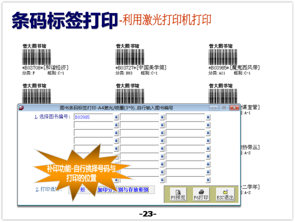Click blue arrow of last row right column
Image resolution: width=295 pixels, height=222 pixels.
tap(208, 180)
